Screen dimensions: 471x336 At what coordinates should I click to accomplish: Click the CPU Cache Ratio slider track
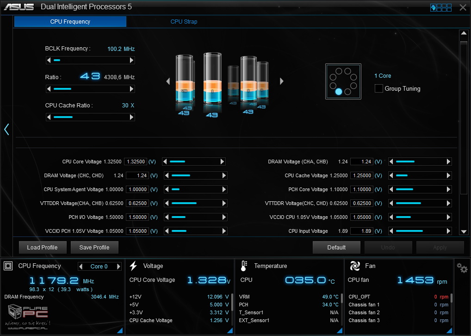pos(90,117)
